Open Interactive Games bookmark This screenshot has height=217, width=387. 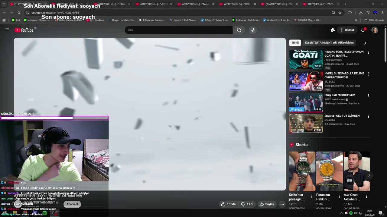(x=151, y=20)
